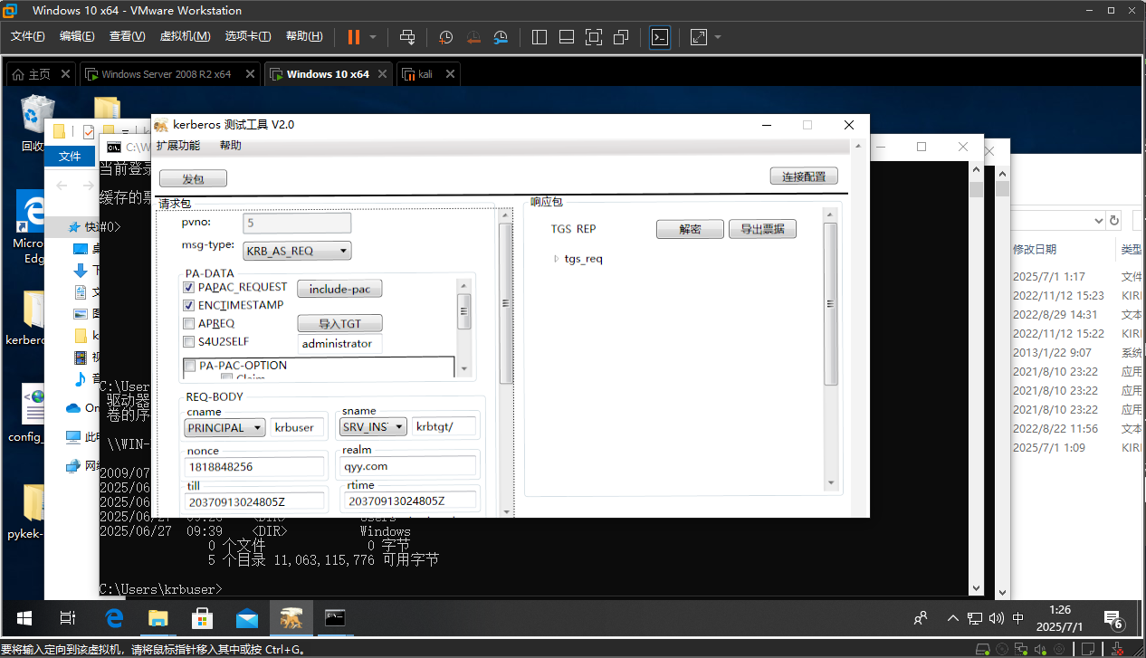This screenshot has height=658, width=1146.
Task: Click the 发包 send packet button
Action: (193, 178)
